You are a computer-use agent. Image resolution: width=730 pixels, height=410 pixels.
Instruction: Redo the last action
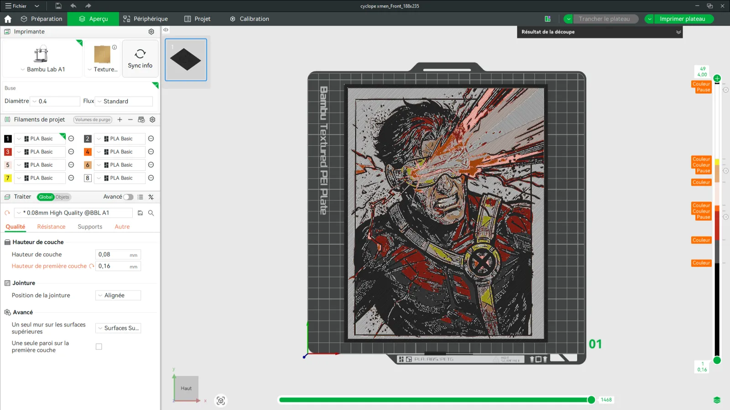click(x=88, y=6)
